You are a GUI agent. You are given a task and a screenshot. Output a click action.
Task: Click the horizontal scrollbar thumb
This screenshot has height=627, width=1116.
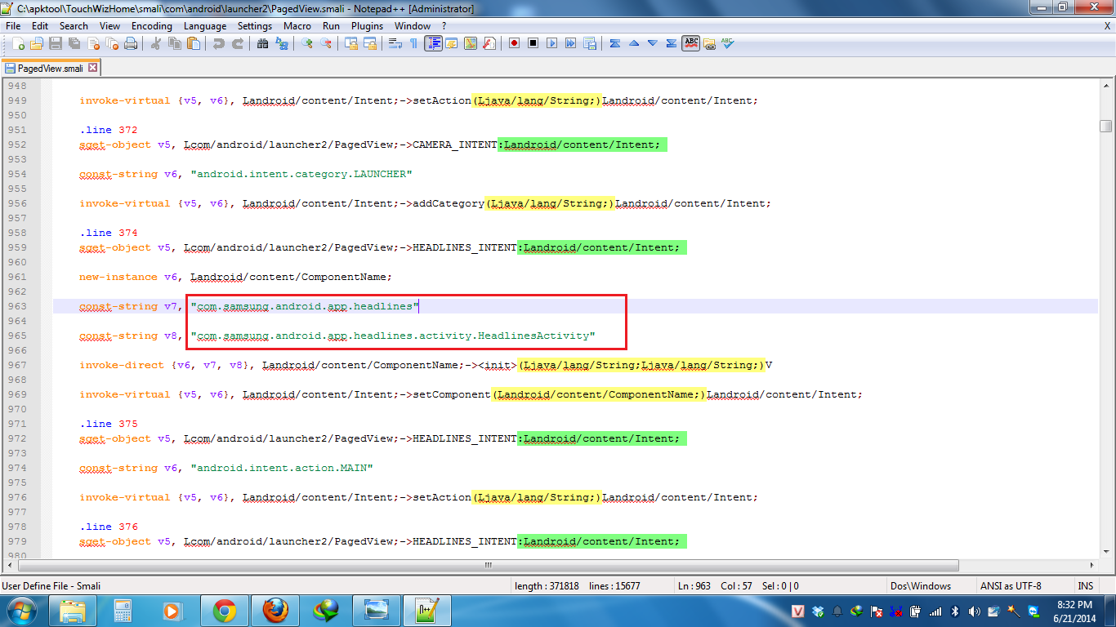pyautogui.click(x=489, y=565)
